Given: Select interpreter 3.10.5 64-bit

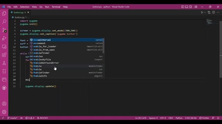Looking at the screenshot, I should point(190,118).
